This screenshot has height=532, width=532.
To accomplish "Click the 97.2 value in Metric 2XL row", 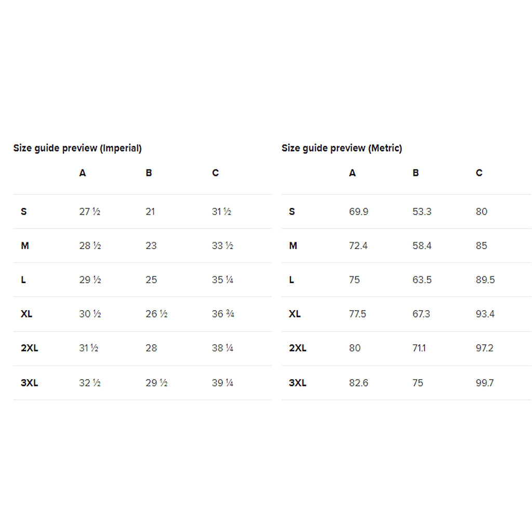I will (484, 348).
